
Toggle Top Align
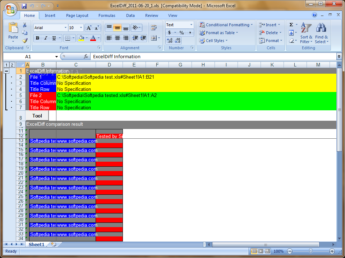109,28
